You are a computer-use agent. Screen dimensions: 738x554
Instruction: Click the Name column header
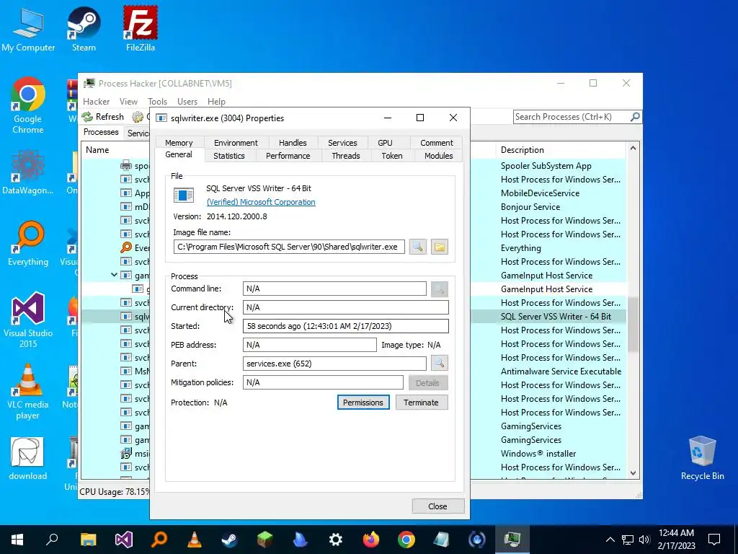pos(116,150)
